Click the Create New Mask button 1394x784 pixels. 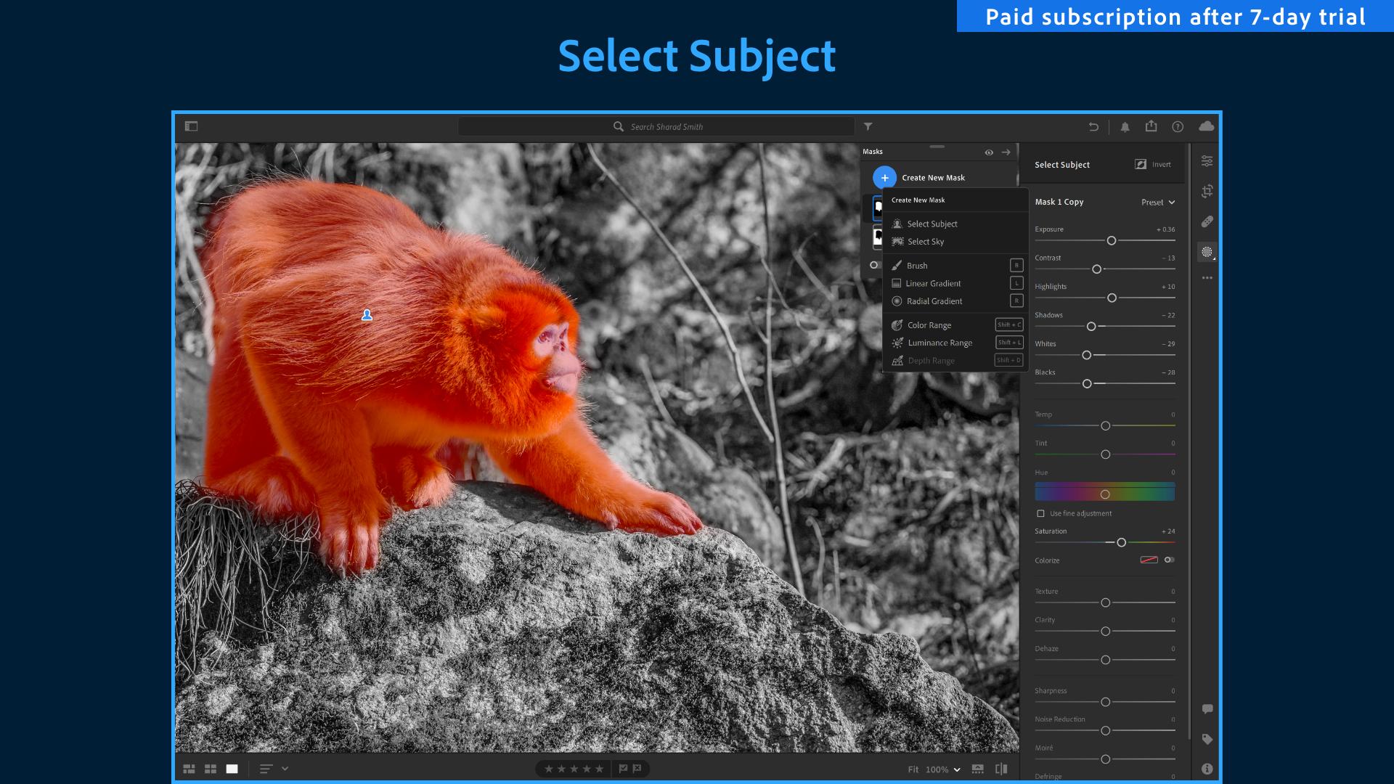point(884,177)
